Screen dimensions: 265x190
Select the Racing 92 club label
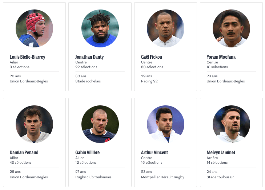click(x=149, y=81)
